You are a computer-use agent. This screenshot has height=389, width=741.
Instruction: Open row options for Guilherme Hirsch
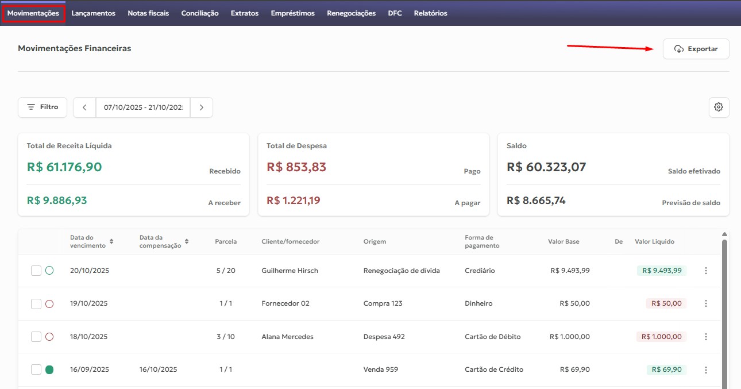pyautogui.click(x=706, y=271)
